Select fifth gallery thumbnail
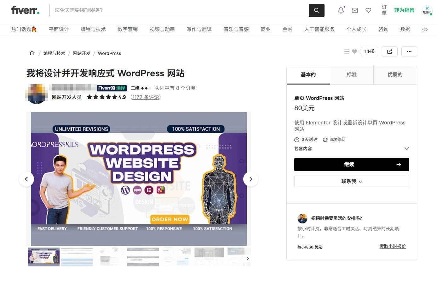Image resolution: width=437 pixels, height=284 pixels. click(176, 257)
